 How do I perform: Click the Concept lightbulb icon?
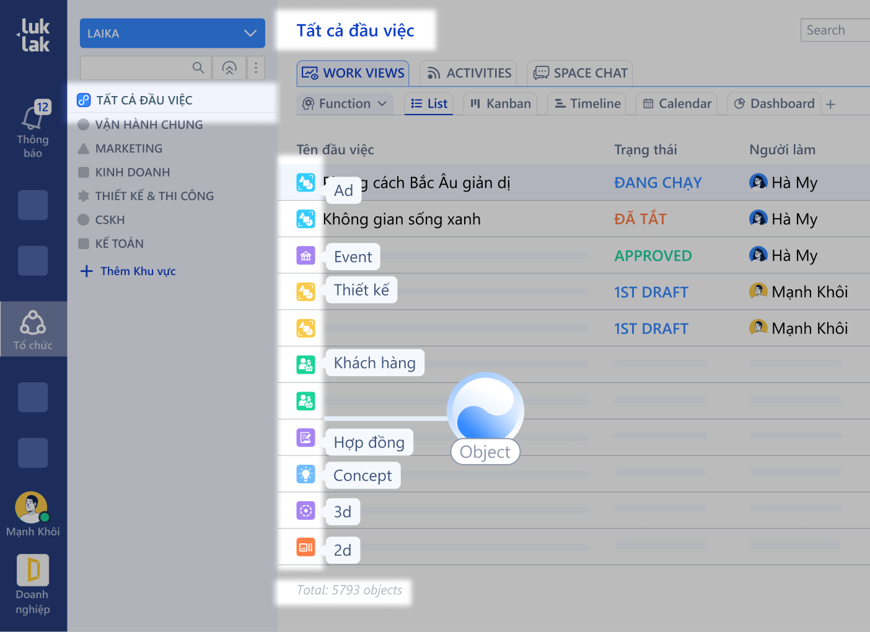pos(305,474)
